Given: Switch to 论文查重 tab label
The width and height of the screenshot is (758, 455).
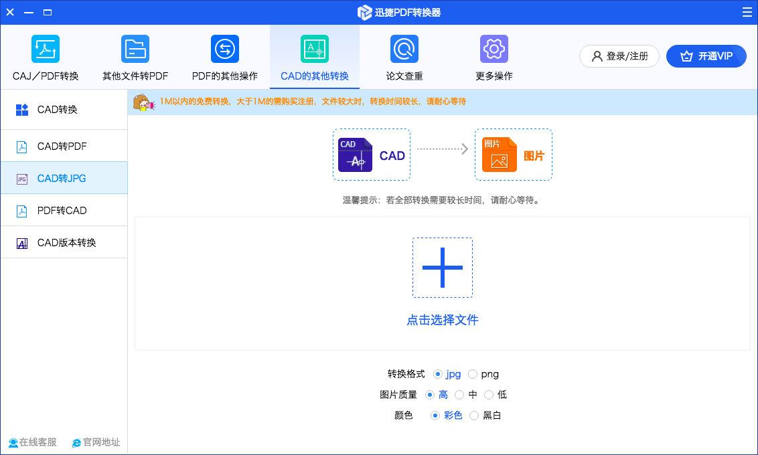Looking at the screenshot, I should coord(404,76).
